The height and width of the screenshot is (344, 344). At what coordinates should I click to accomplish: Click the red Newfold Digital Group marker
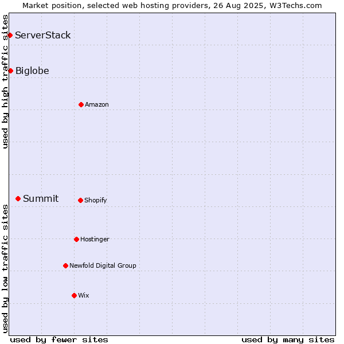[x=65, y=266]
